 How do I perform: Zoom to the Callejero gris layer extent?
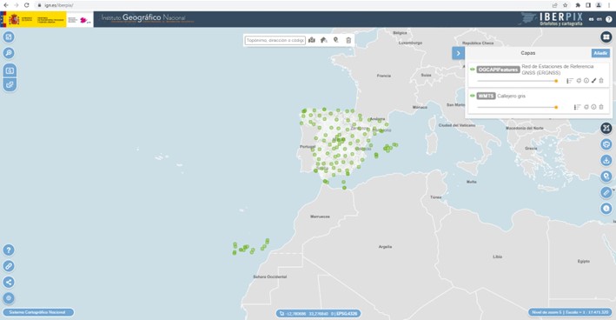[x=586, y=107]
